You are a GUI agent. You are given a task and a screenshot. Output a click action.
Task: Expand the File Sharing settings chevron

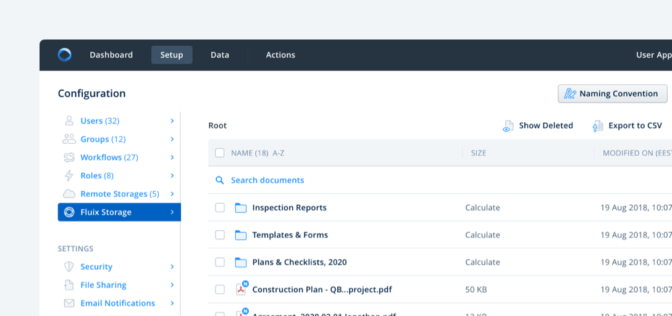coord(172,285)
